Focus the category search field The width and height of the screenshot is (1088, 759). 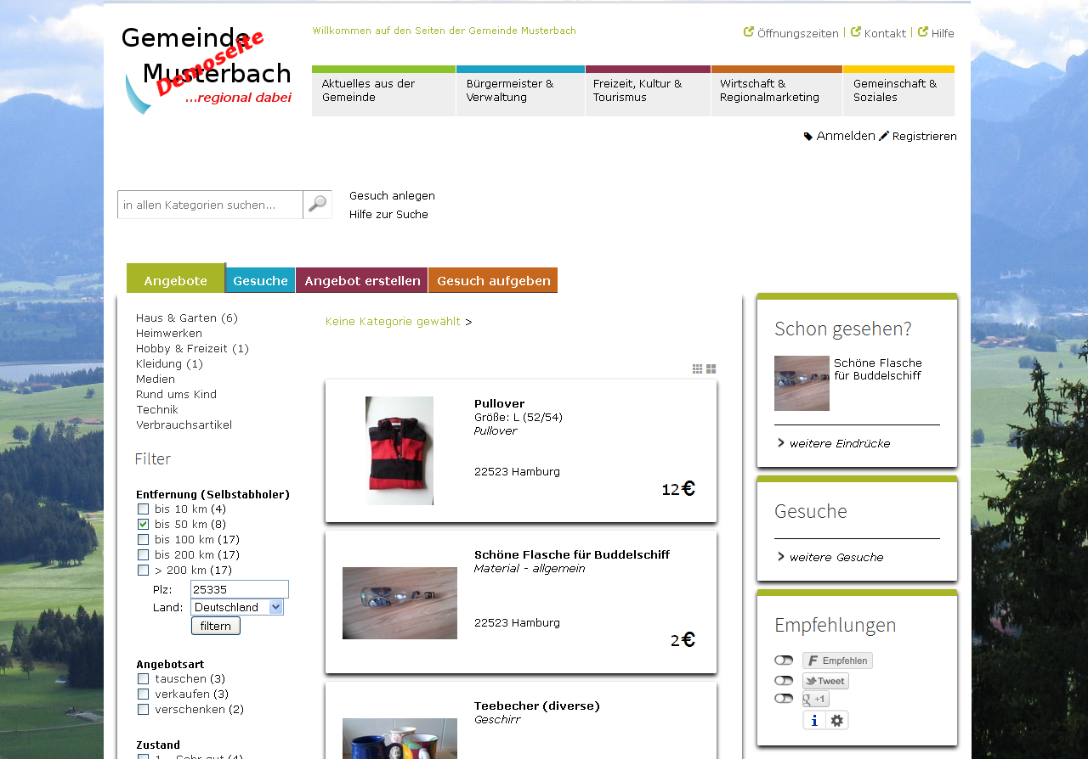point(210,205)
